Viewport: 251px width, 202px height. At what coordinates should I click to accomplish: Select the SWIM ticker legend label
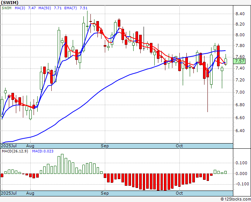[x=7, y=8]
